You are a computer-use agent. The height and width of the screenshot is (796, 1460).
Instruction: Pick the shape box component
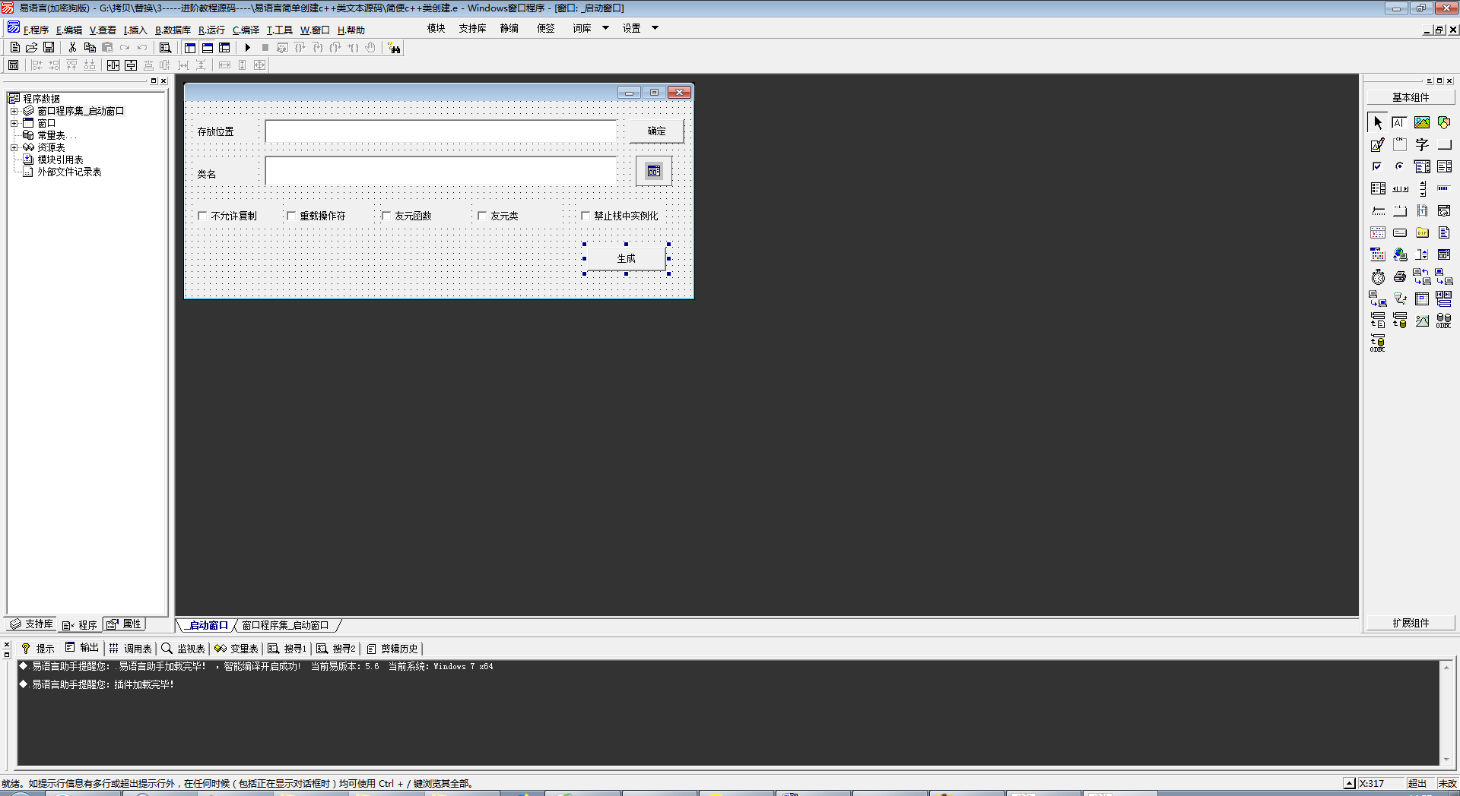[x=1443, y=122]
